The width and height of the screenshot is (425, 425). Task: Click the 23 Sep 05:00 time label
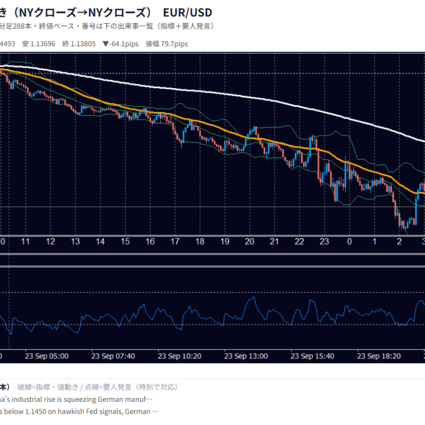pos(47,356)
